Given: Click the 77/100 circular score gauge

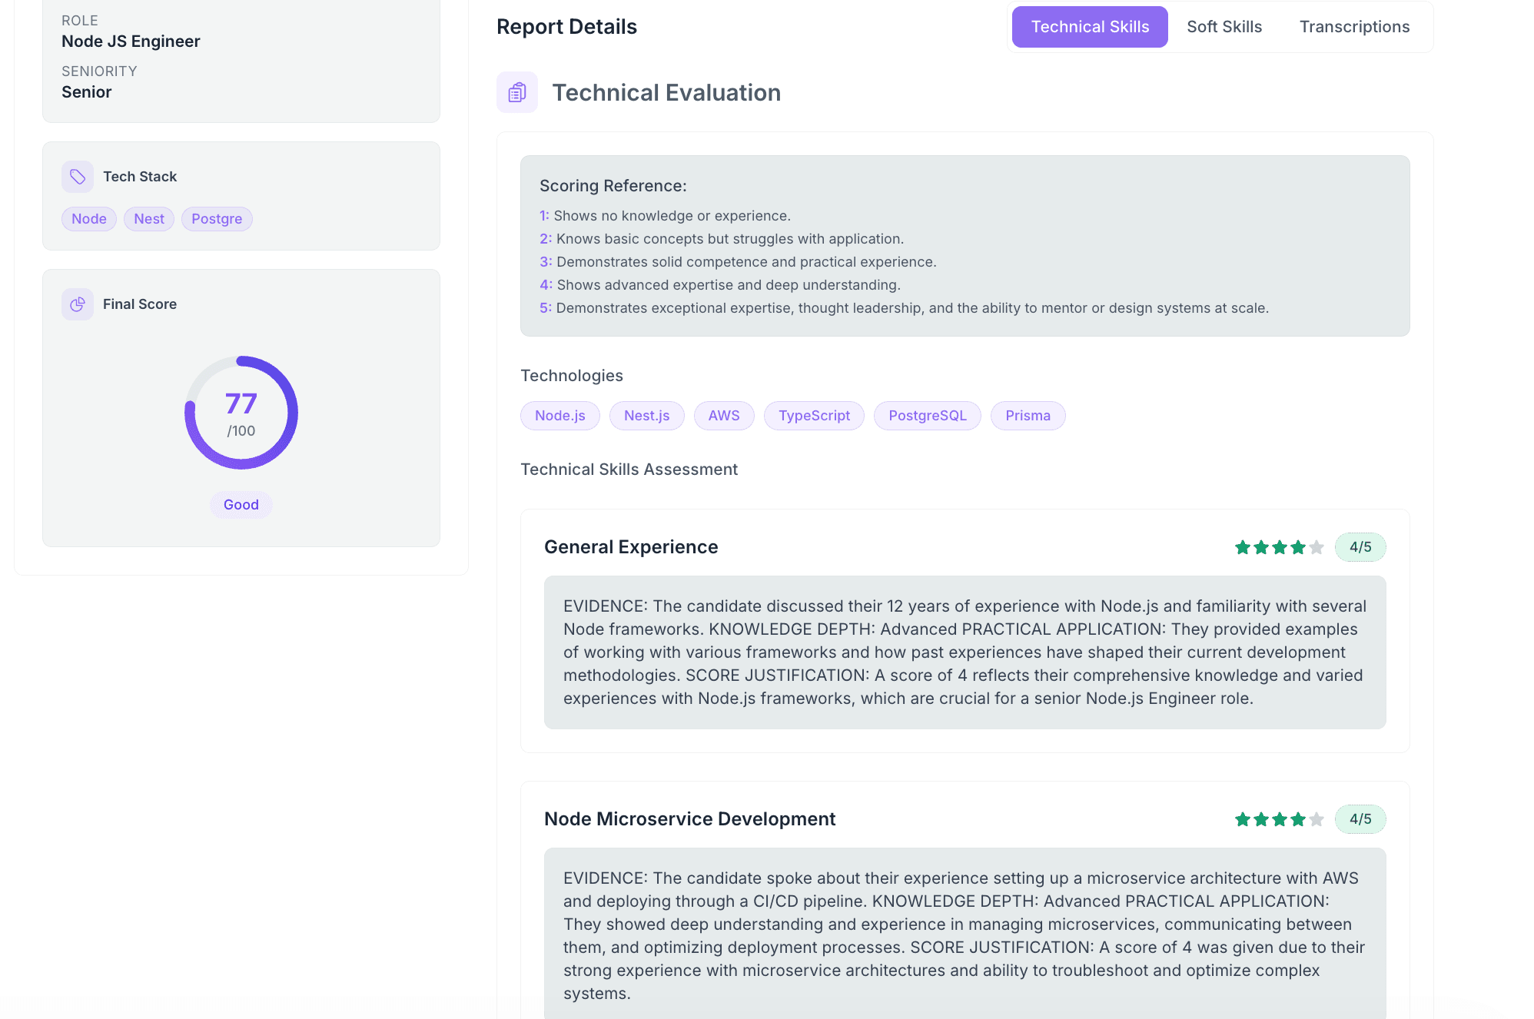Looking at the screenshot, I should tap(241, 413).
